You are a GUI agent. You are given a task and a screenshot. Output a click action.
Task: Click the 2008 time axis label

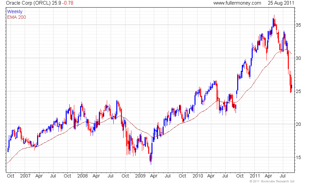pyautogui.click(x=82, y=176)
